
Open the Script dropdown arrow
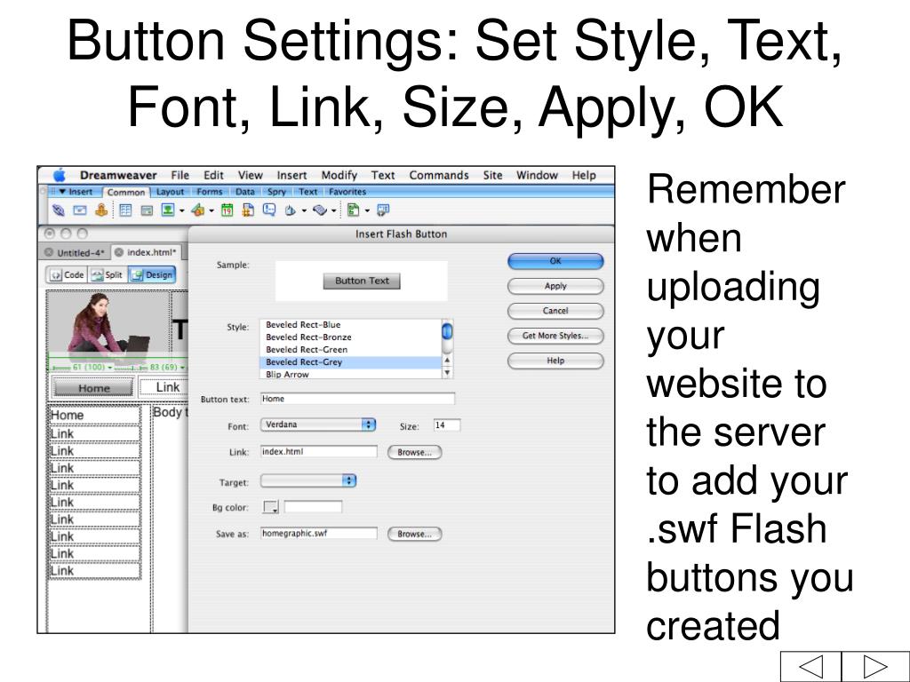pyautogui.click(x=334, y=211)
